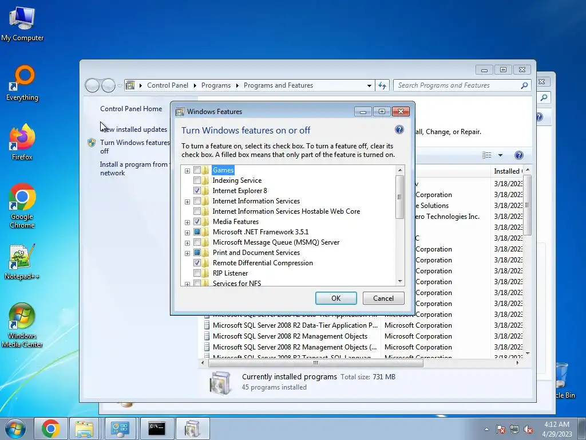Open the address bar history dropdown
Screen dimensions: 586x440
(369, 85)
